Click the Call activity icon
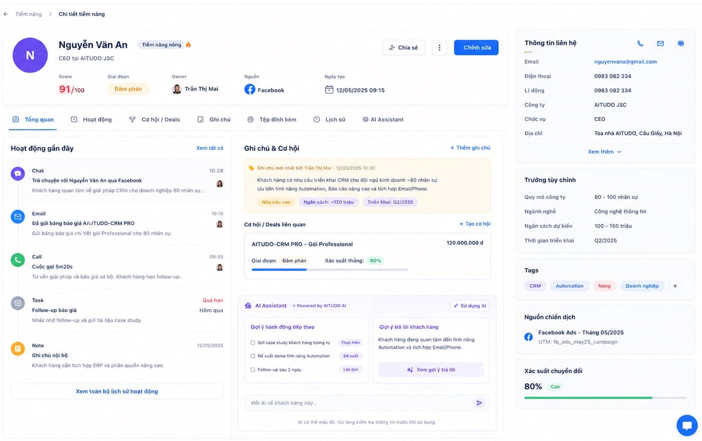This screenshot has height=441, width=702. (x=18, y=260)
